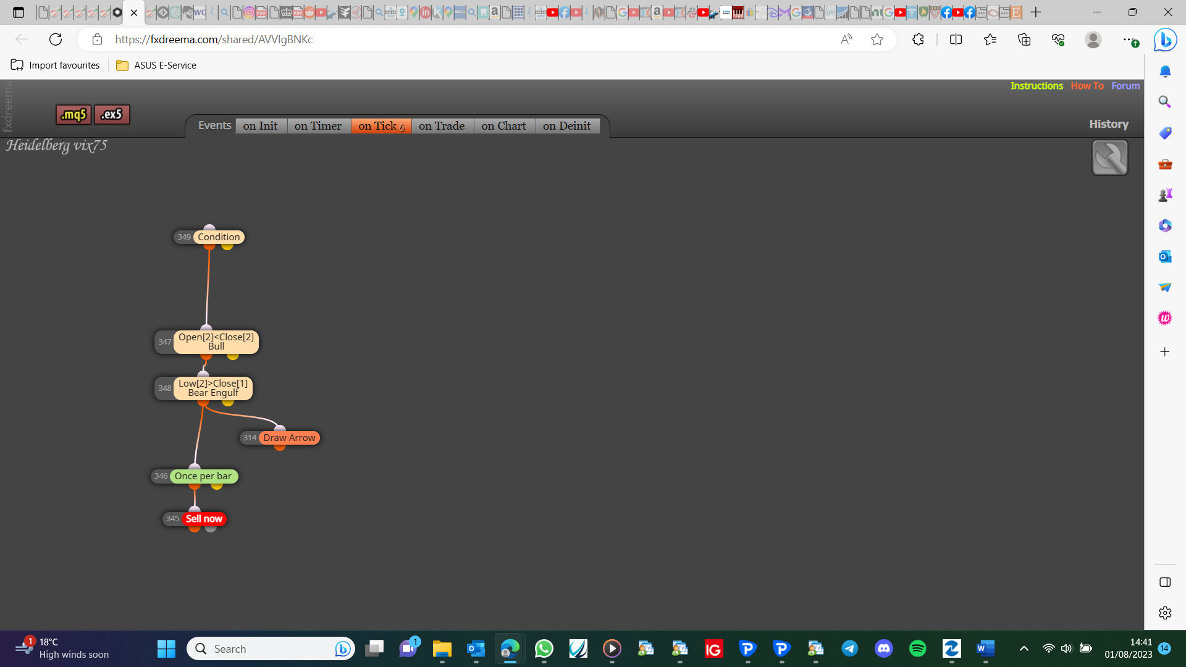Download the .ex5 compiled file
Image resolution: width=1186 pixels, height=667 pixels.
point(112,115)
